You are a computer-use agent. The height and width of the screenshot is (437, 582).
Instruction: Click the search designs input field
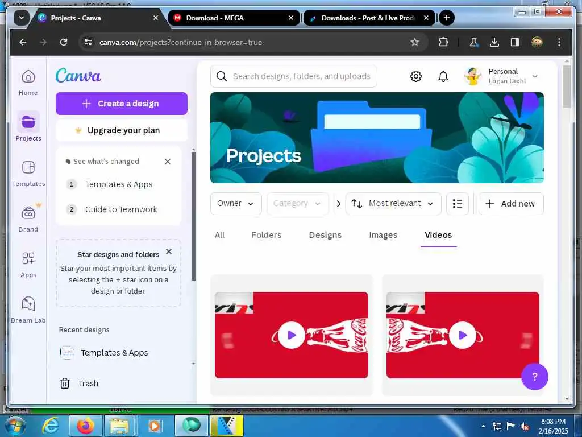294,76
